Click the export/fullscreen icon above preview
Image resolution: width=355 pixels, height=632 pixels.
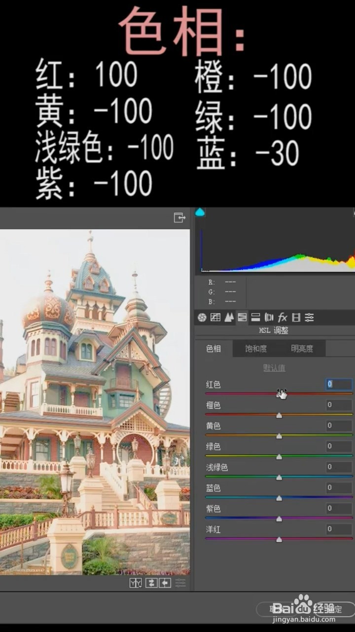[x=179, y=217]
